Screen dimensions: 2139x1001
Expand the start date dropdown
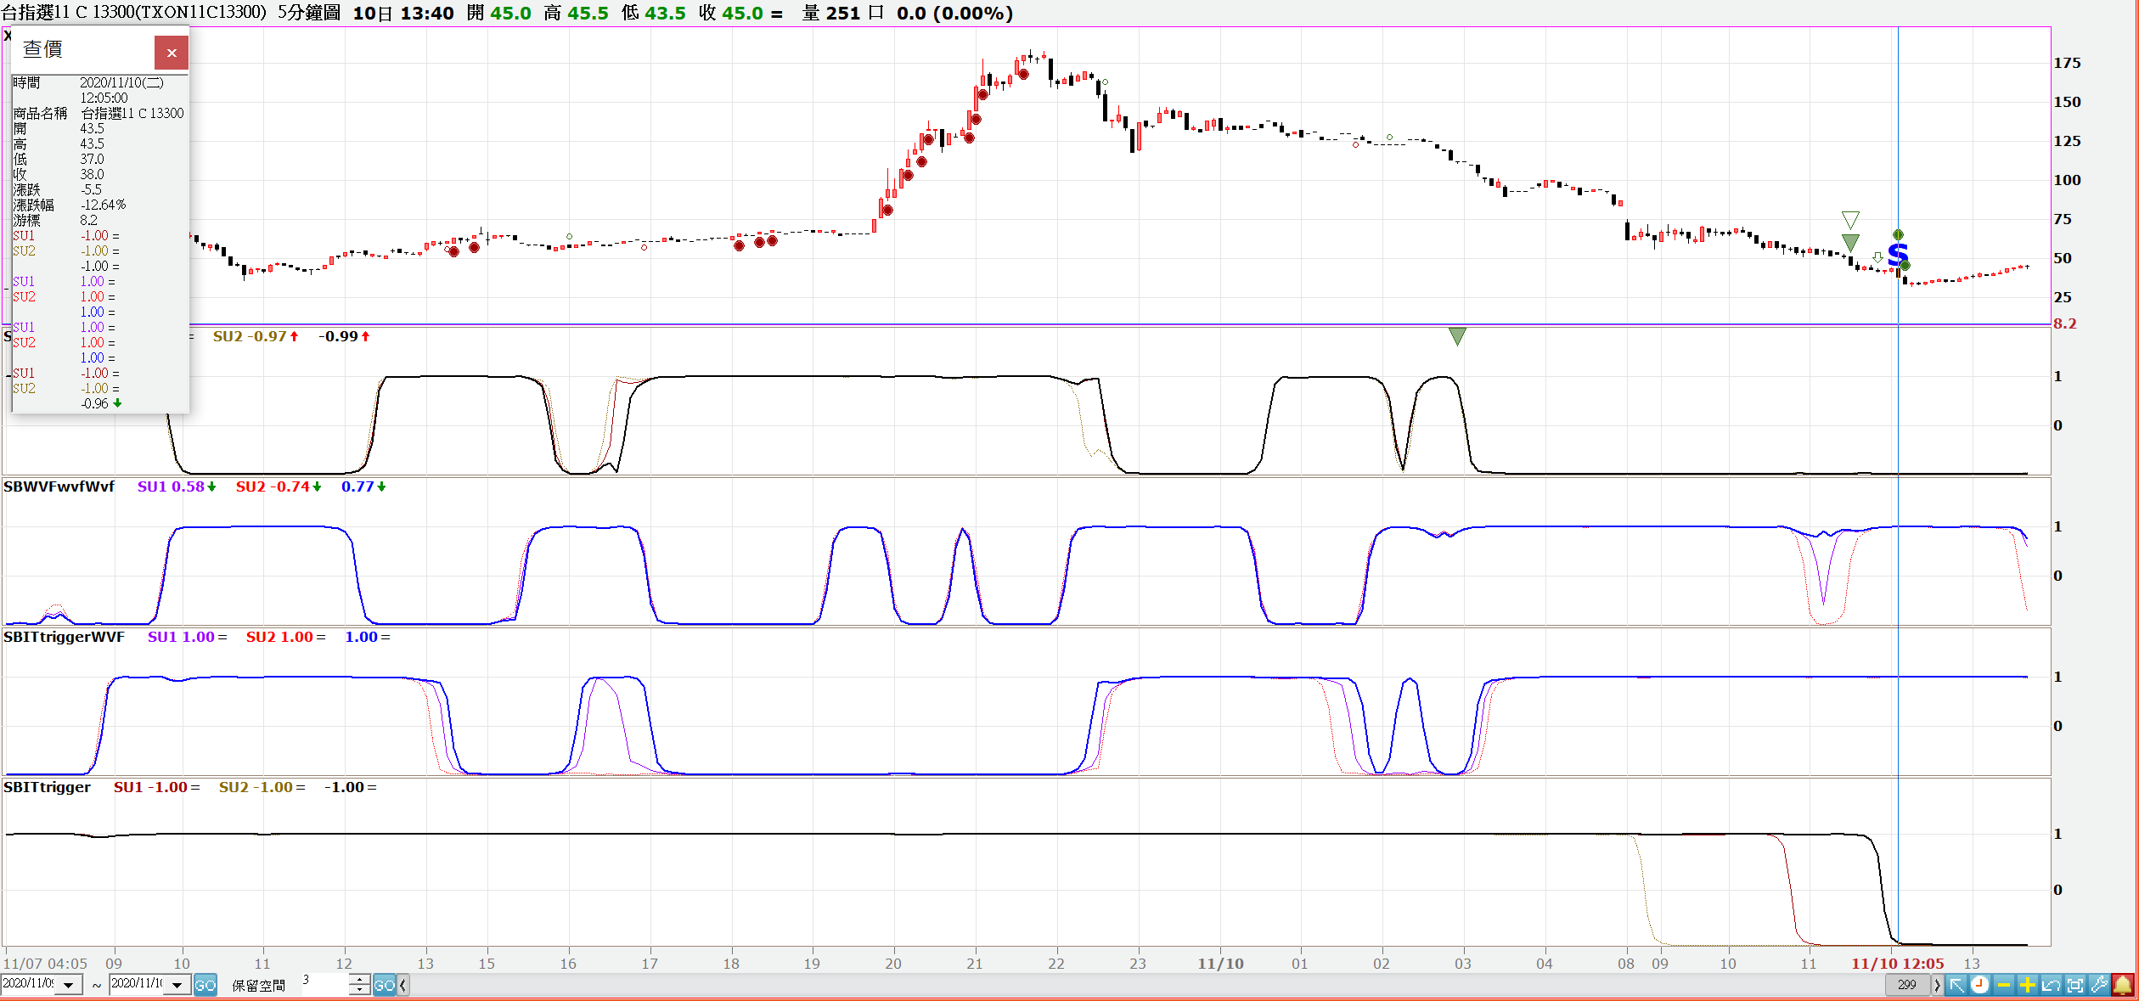click(69, 985)
